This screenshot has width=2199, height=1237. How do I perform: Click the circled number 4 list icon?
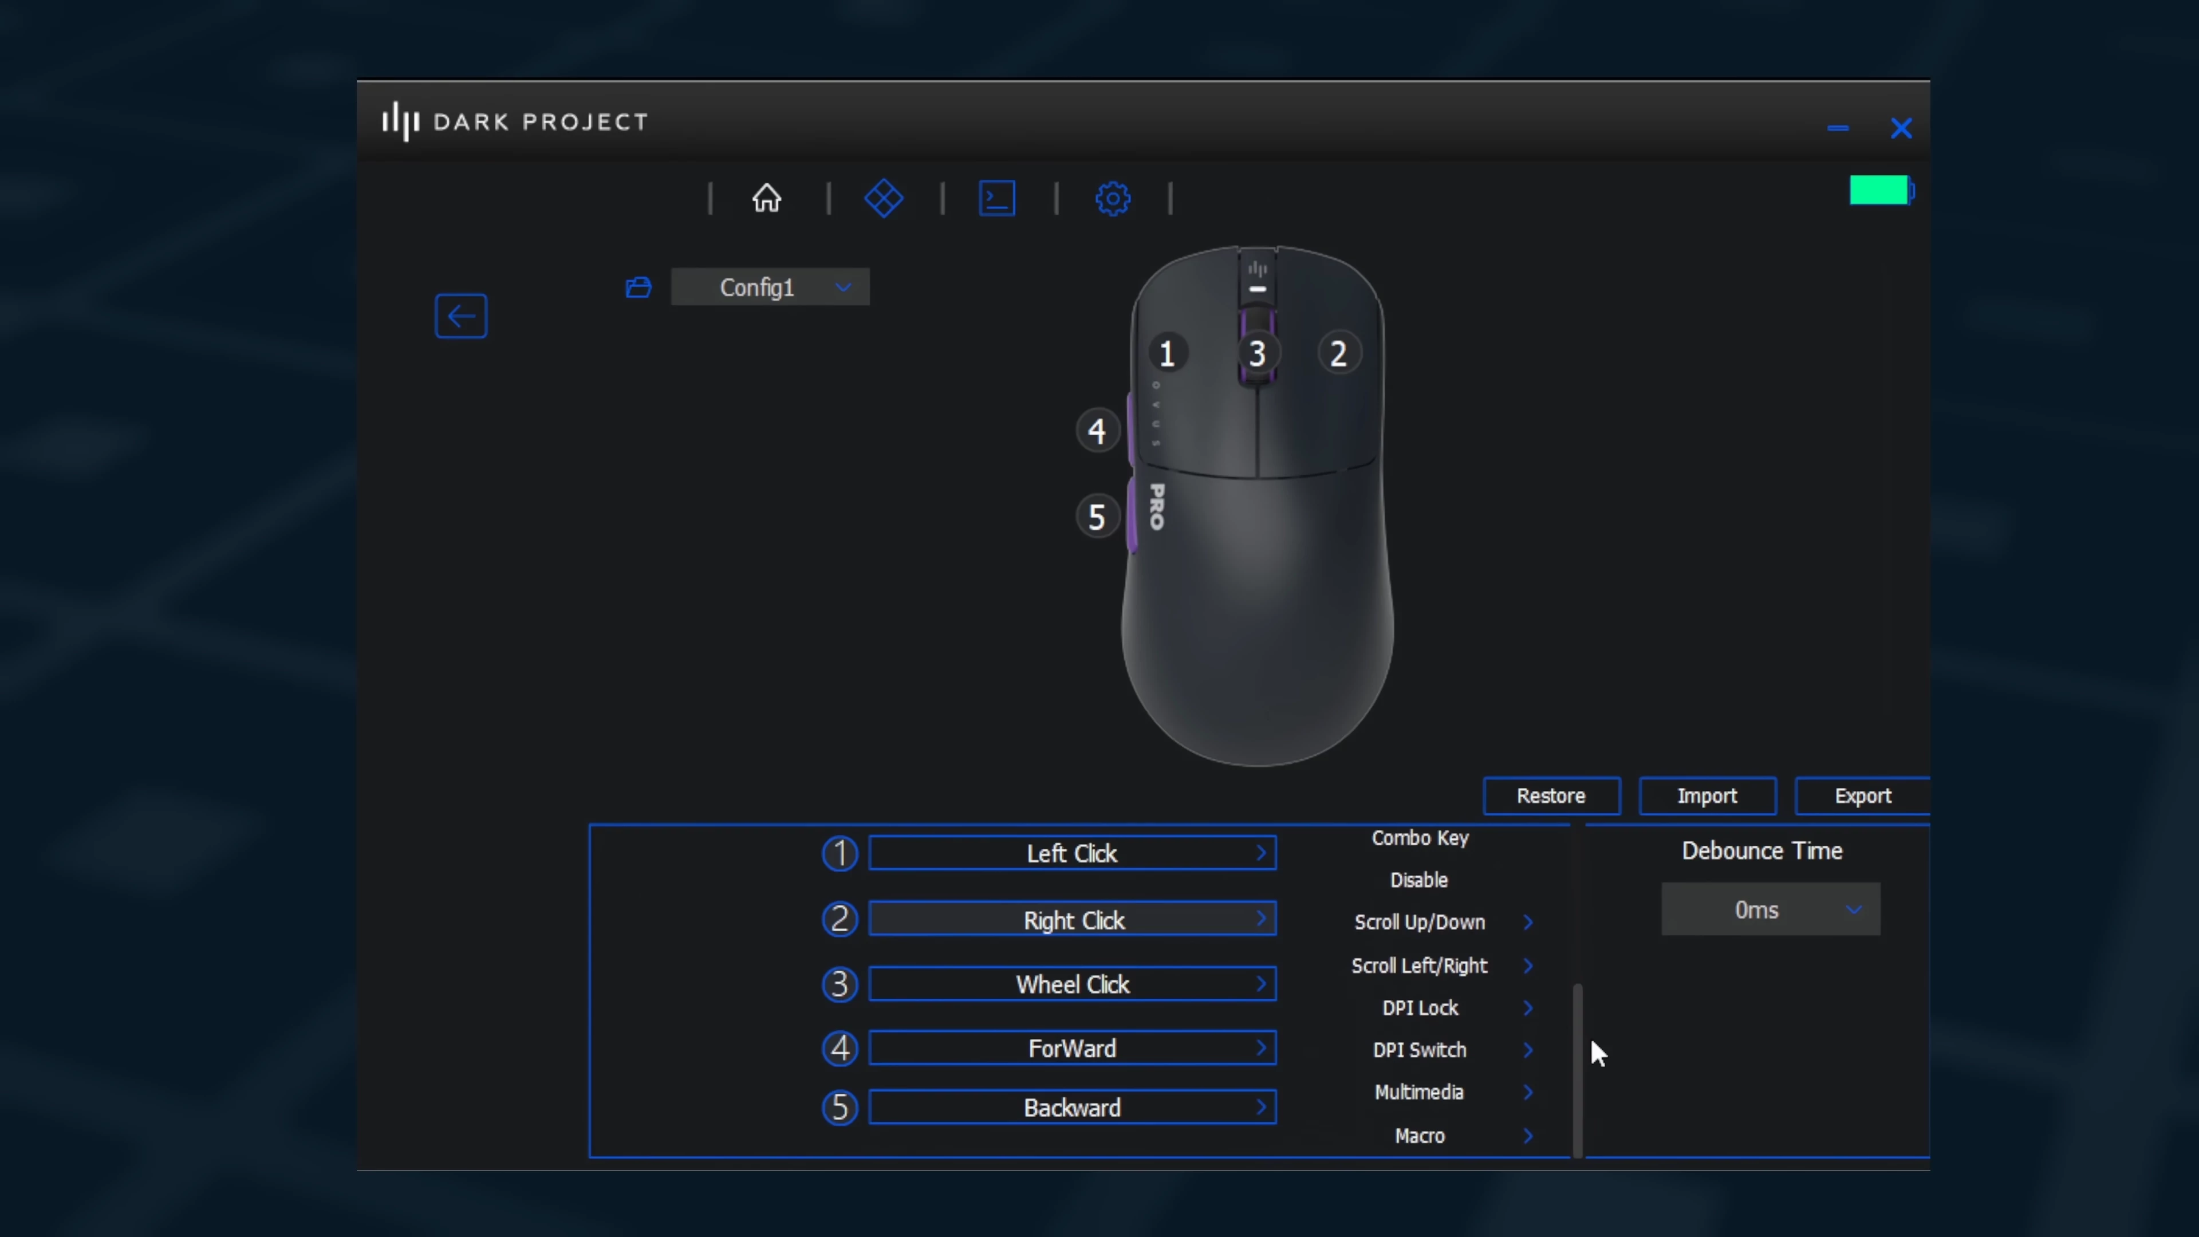(840, 1049)
